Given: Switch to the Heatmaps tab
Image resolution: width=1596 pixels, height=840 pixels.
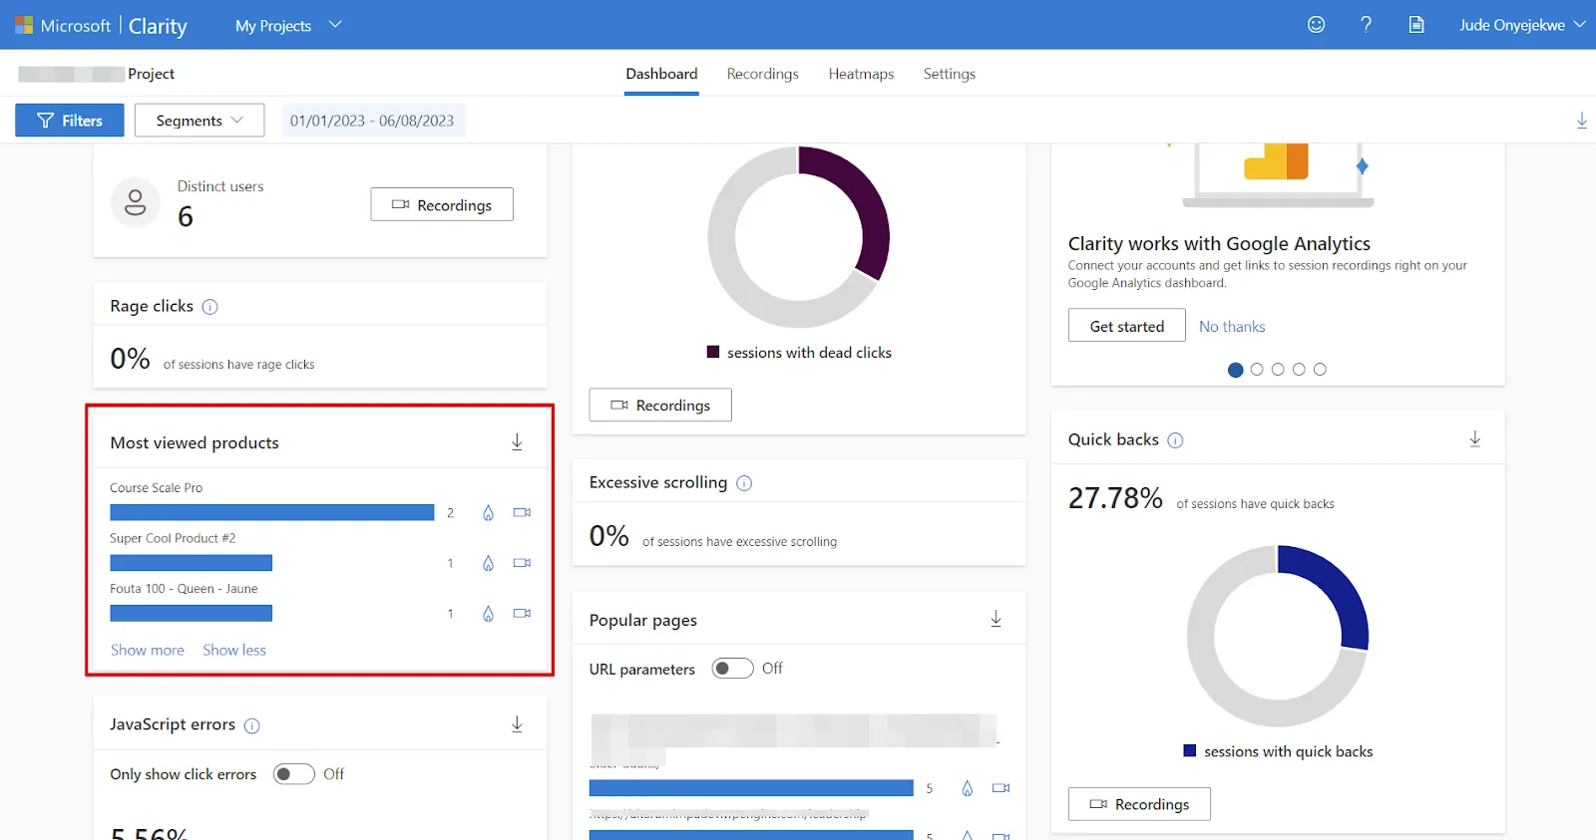Looking at the screenshot, I should tap(861, 74).
